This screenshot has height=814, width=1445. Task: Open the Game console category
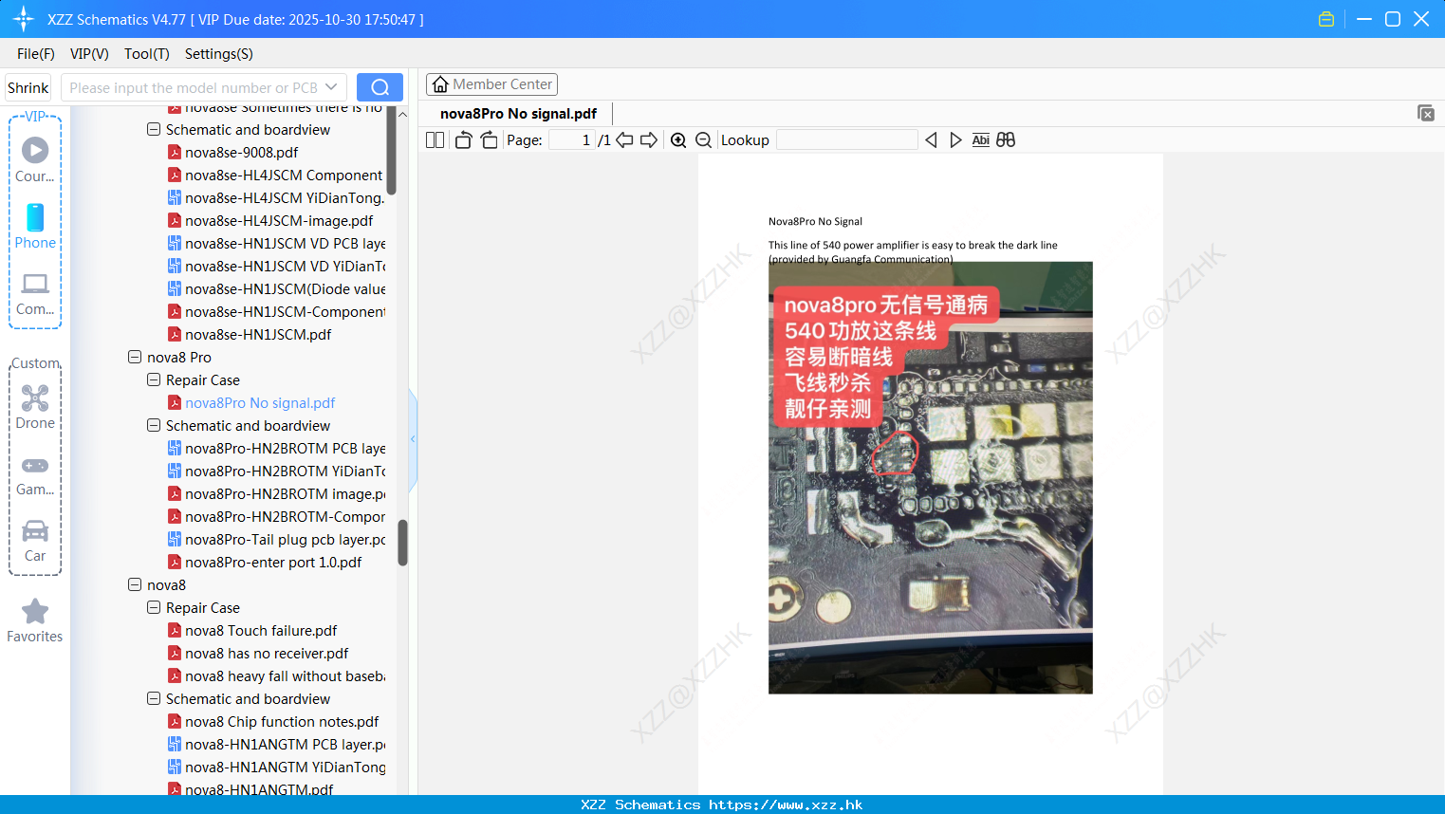coord(35,476)
